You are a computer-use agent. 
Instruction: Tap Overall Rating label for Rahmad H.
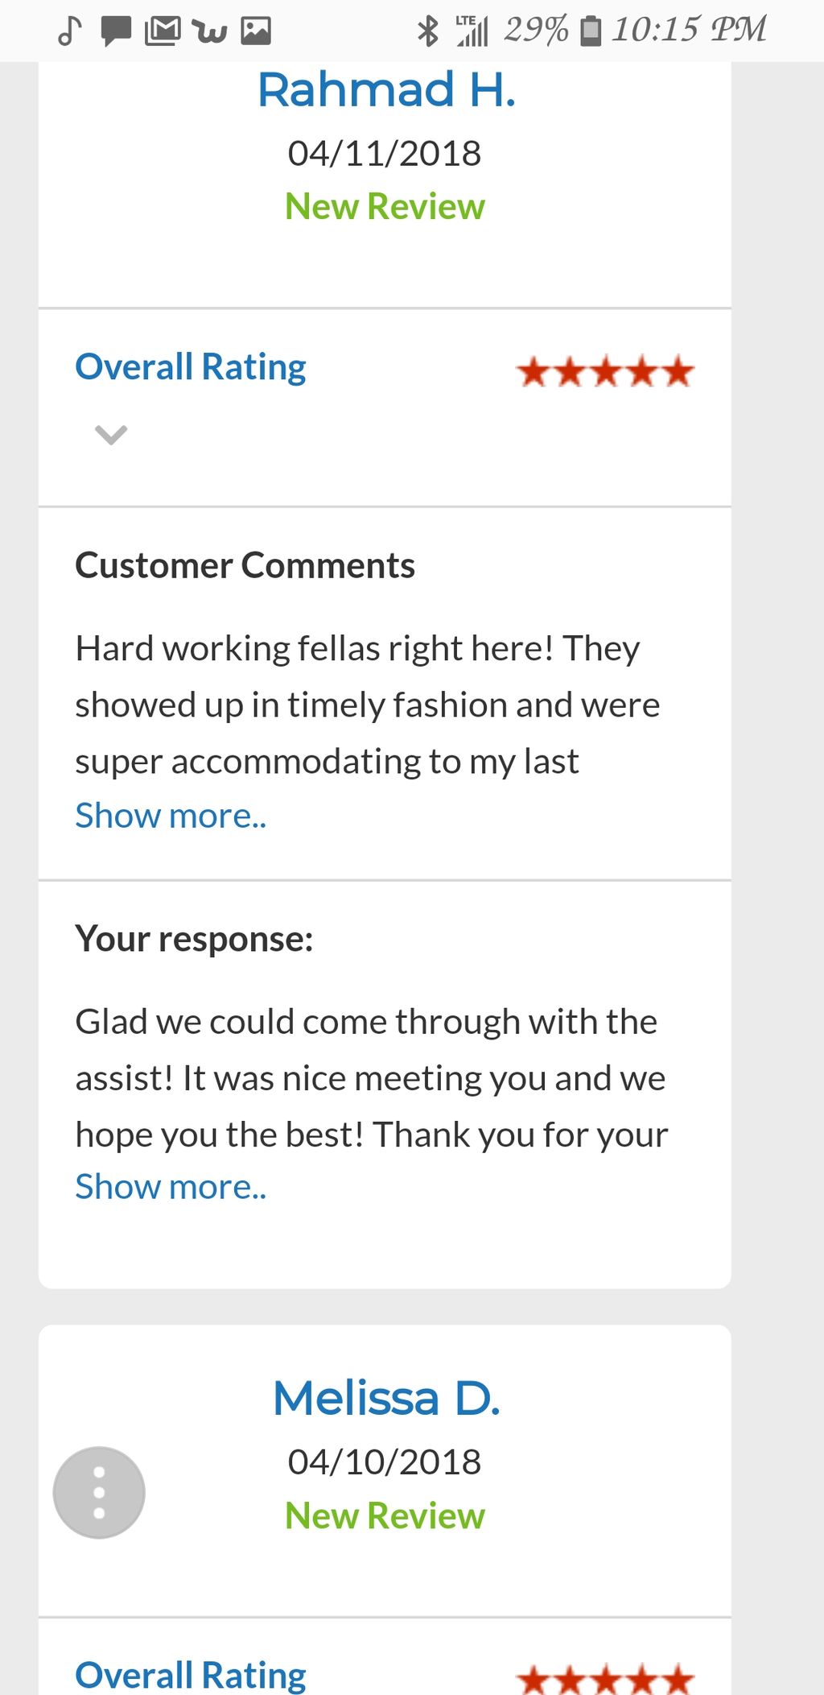tap(191, 367)
